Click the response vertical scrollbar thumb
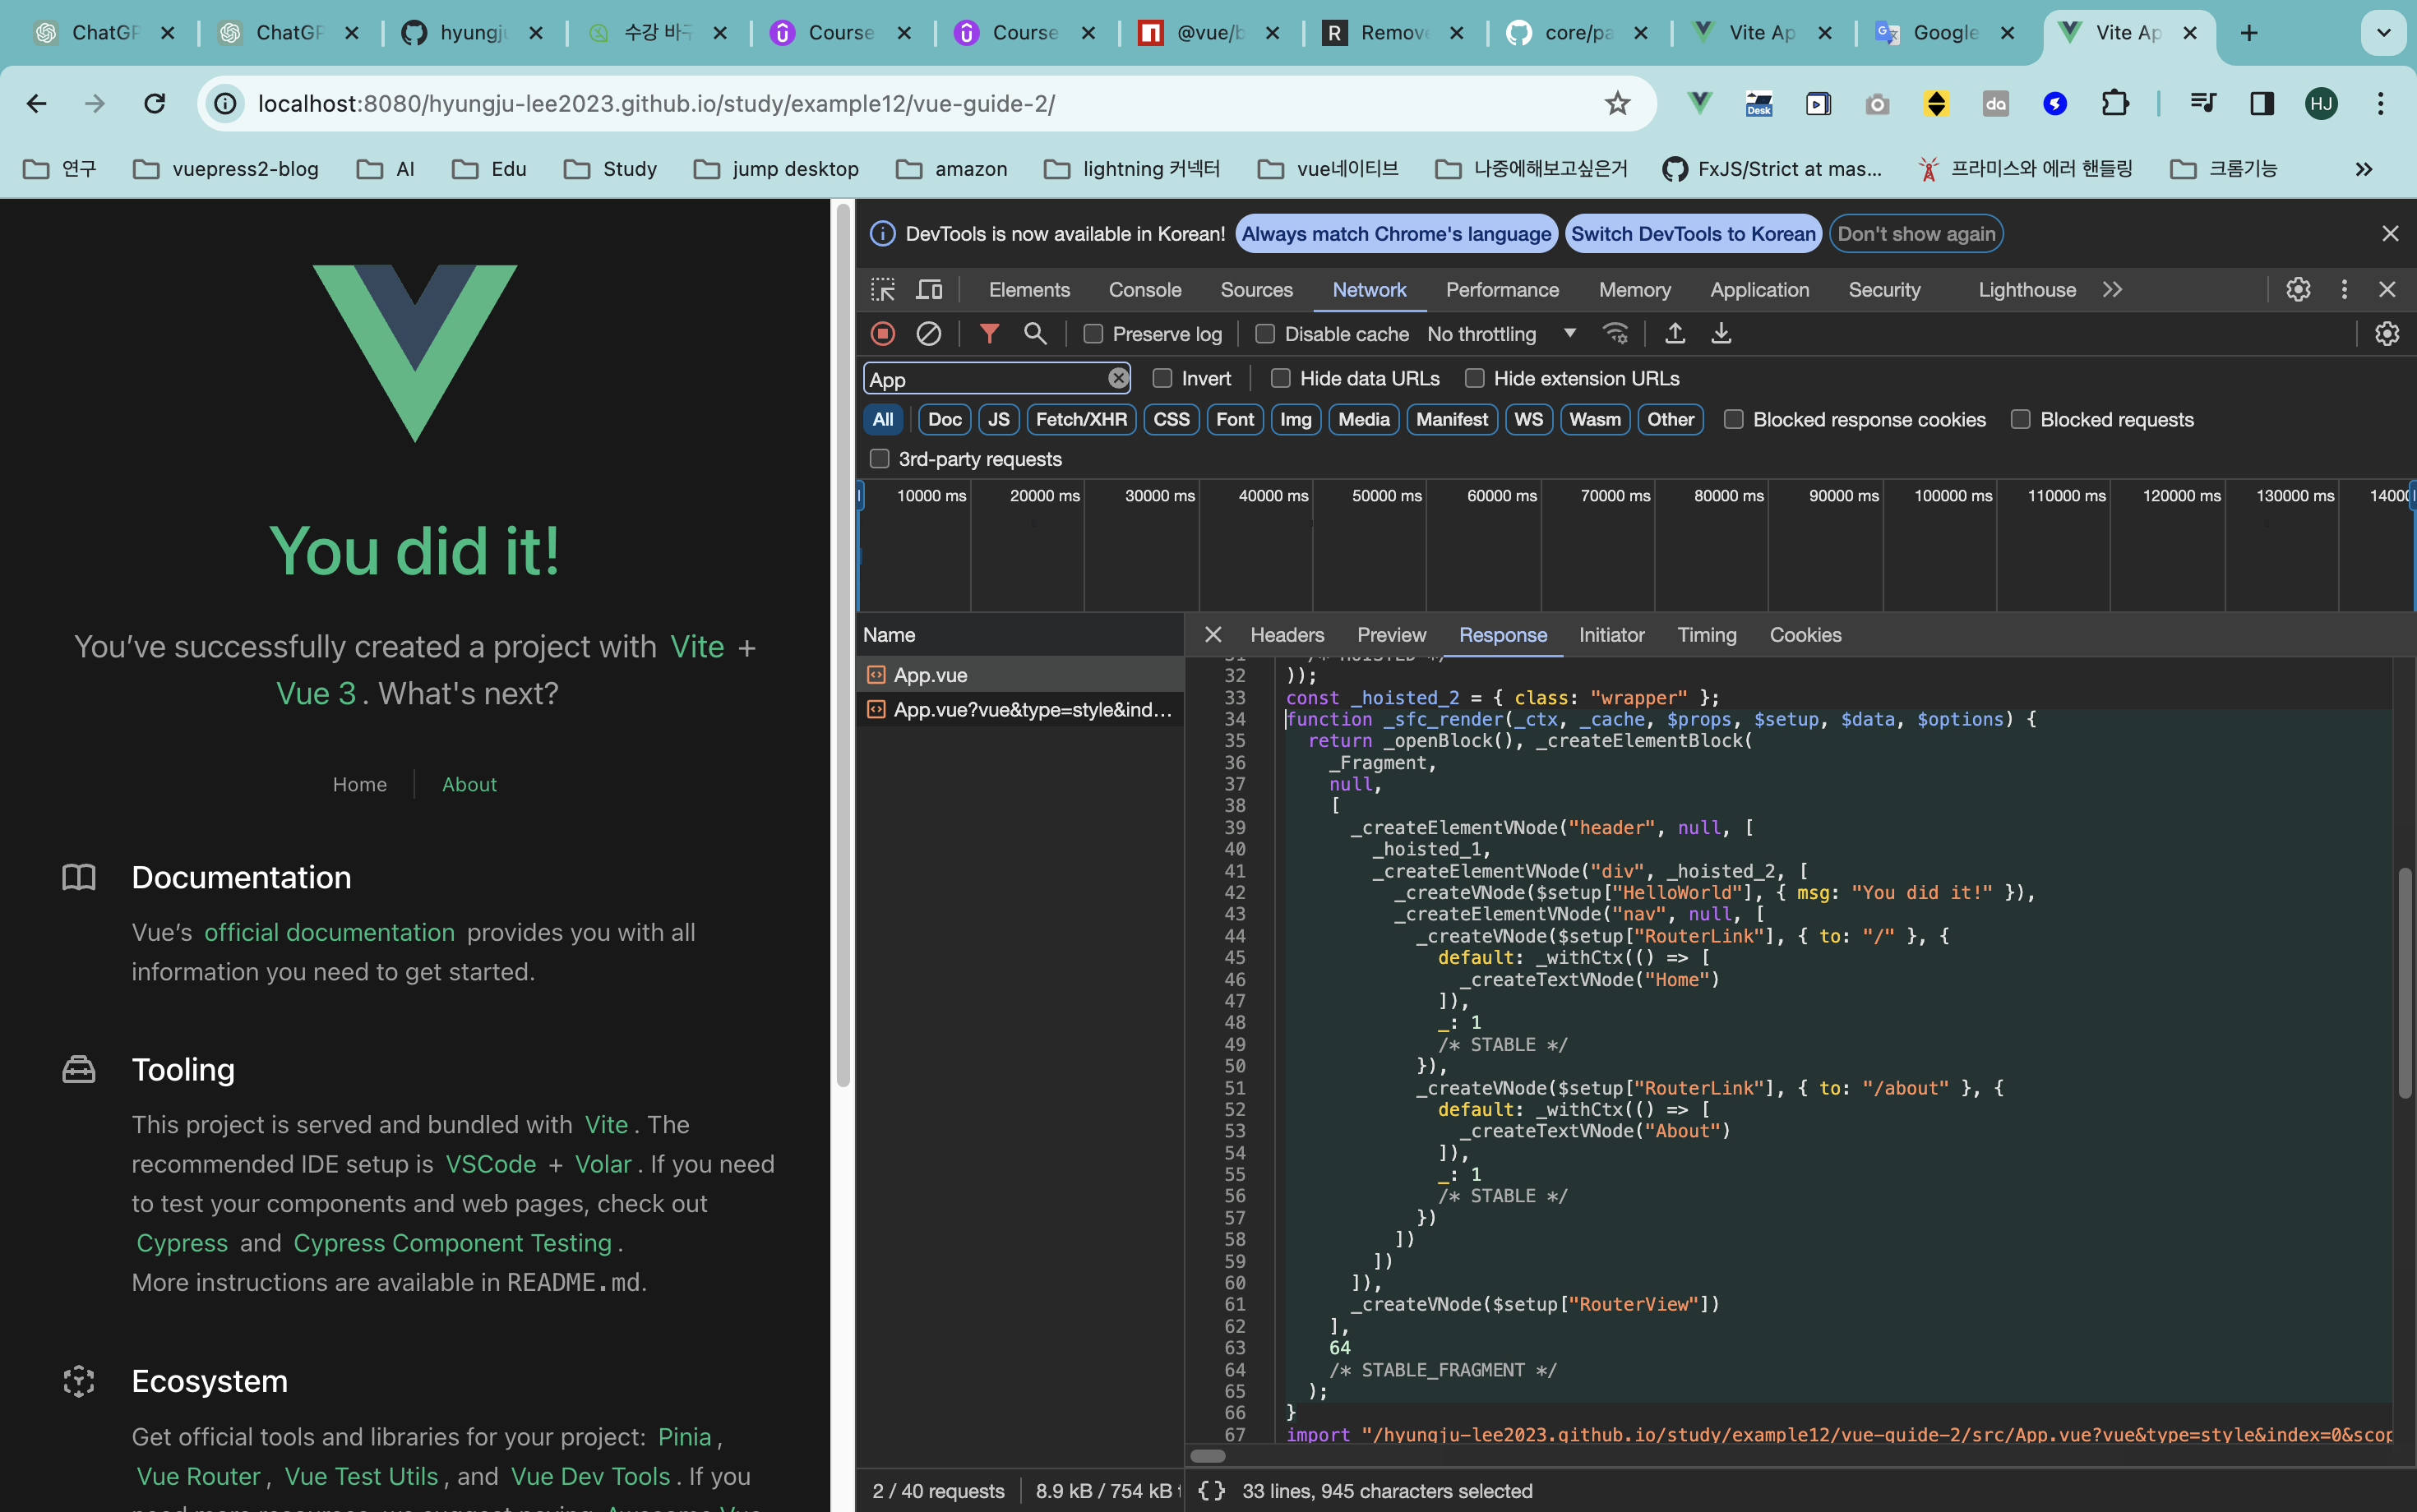This screenshot has height=1512, width=2417. tap(2405, 984)
